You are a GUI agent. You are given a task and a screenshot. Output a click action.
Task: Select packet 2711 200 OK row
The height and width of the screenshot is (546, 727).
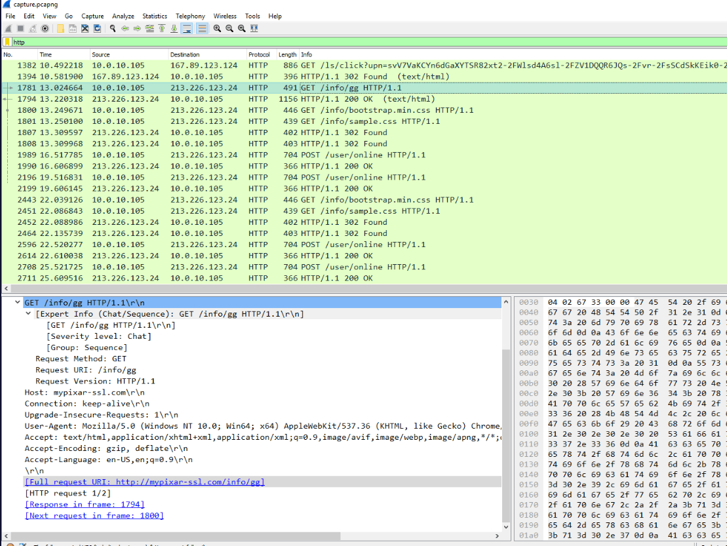click(364, 278)
